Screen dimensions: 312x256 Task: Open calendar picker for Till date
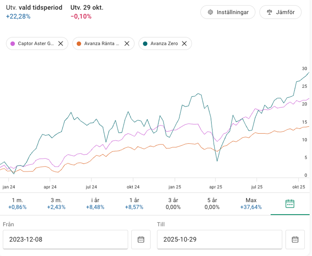pos(295,239)
